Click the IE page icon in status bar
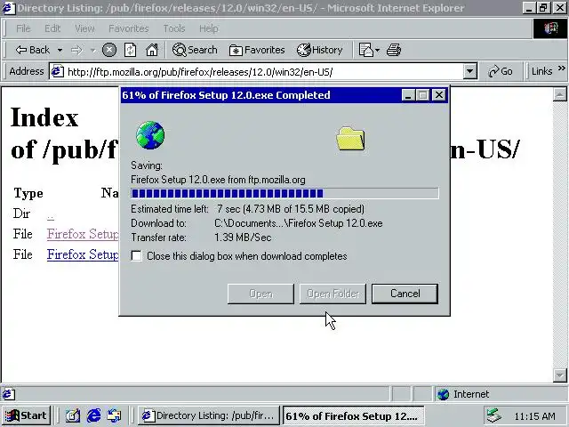Screen dimensions: 569x427 [x=9, y=394]
